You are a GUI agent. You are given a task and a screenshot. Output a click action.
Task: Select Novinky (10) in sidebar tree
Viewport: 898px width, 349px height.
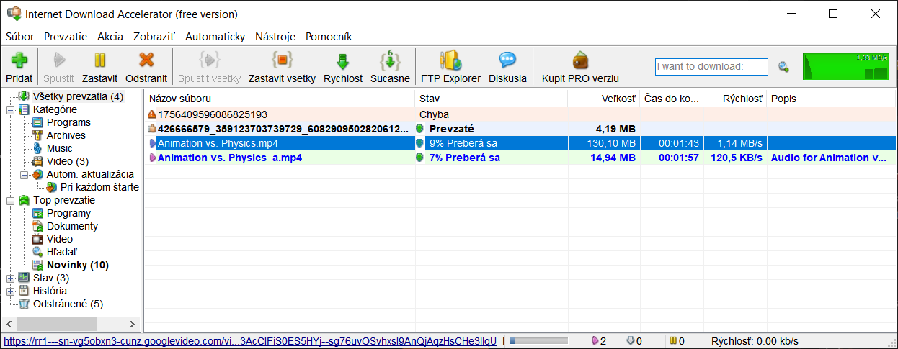click(x=77, y=266)
